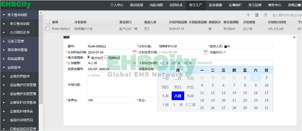The image size is (302, 131).
Task: Toggle the 持续执行 checkbox
Action: click(x=225, y=52)
